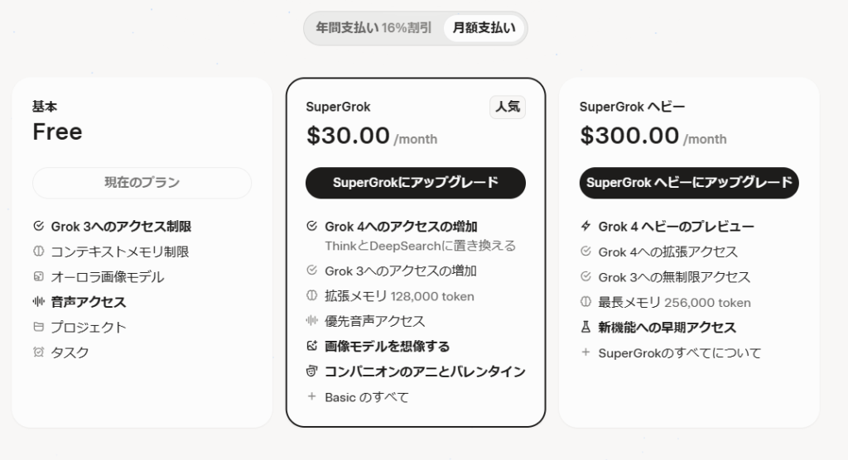Click the lightning icon beside Grok 4 ヘビーのプレビュー
Viewport: 848px width, 460px height.
585,226
